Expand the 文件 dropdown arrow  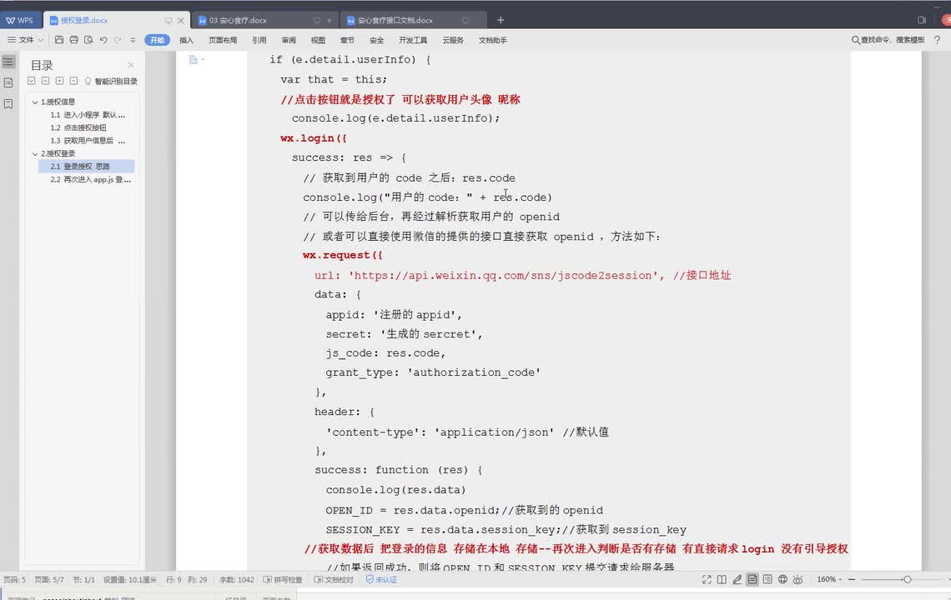(x=41, y=40)
